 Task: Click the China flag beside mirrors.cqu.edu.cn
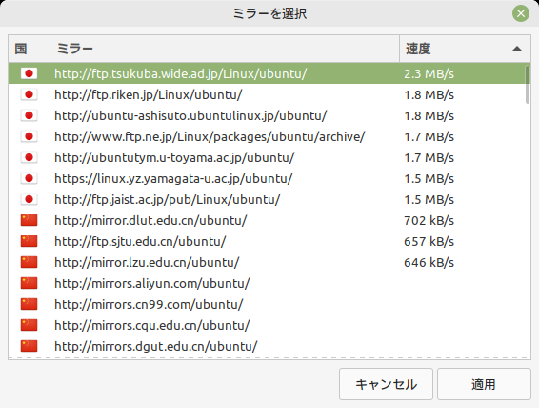(29, 325)
